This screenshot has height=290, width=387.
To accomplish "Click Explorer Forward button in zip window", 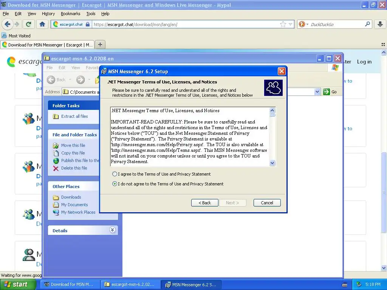I will (x=80, y=80).
